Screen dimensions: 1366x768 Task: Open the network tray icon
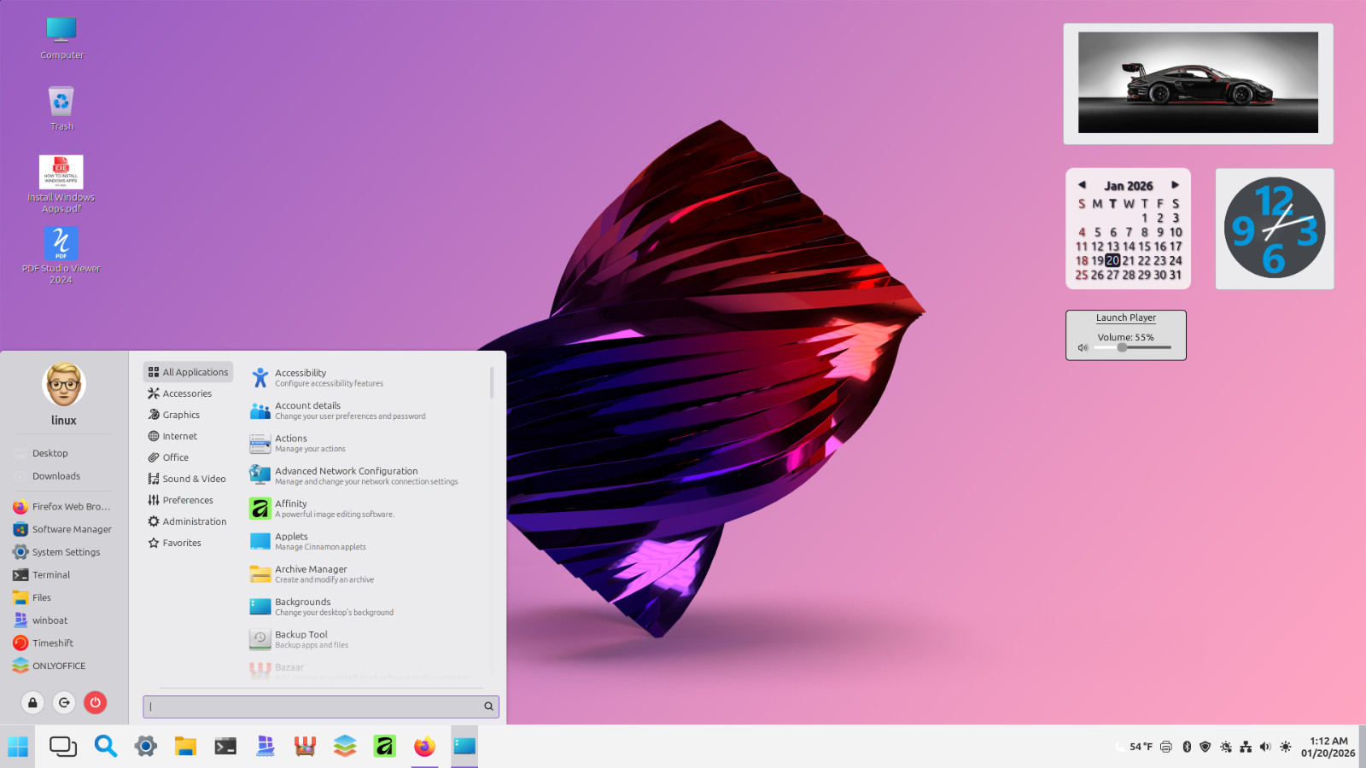coord(1246,747)
